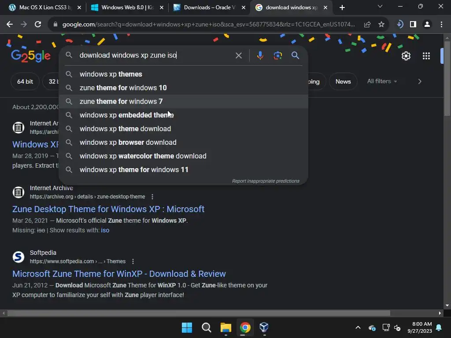451x338 pixels.
Task: Click Report inappropriate predictions
Action: pos(266,181)
